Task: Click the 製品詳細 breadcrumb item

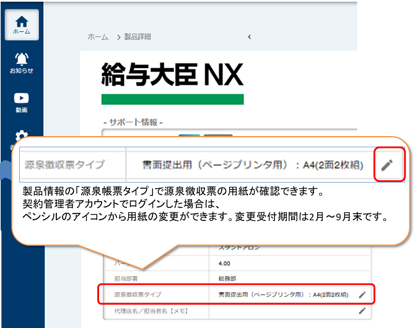Action: pyautogui.click(x=138, y=37)
